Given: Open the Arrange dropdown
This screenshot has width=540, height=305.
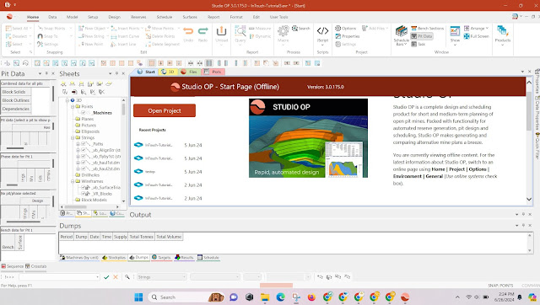Looking at the screenshot, I should click(x=476, y=28).
